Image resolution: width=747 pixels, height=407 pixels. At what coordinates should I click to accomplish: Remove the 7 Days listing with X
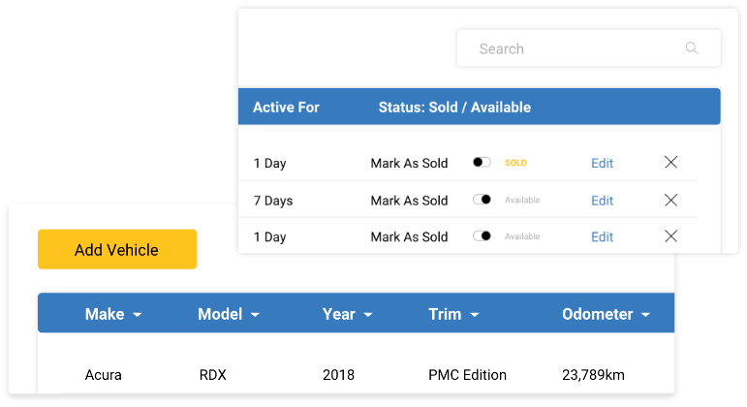670,200
